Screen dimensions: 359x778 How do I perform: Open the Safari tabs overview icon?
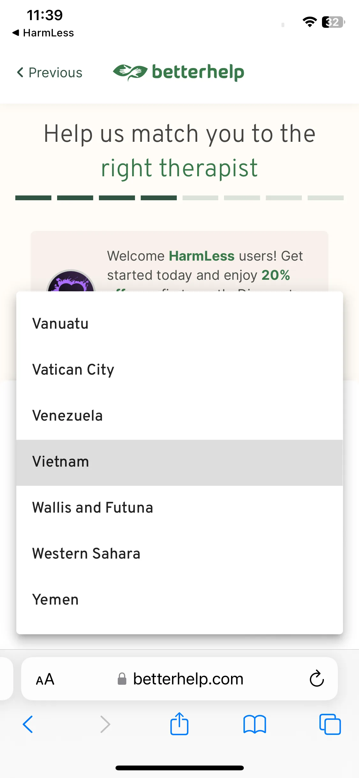330,724
